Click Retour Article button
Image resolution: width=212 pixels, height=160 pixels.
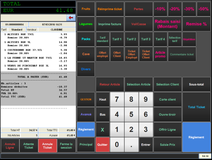click(110, 85)
